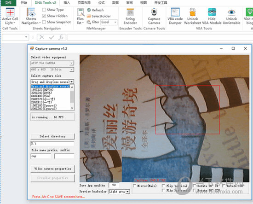Click the SelectFolder icon
Screen dimensions: 253x204
tap(89, 16)
